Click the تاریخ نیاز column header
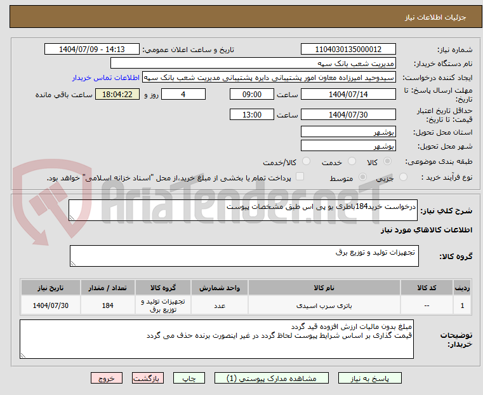Screen dimensions: 483x395 point(51,288)
